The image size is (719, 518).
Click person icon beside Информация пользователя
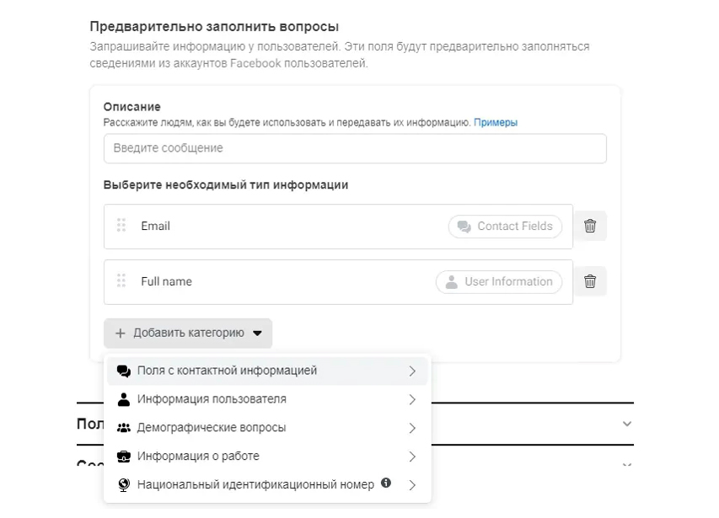click(x=124, y=399)
